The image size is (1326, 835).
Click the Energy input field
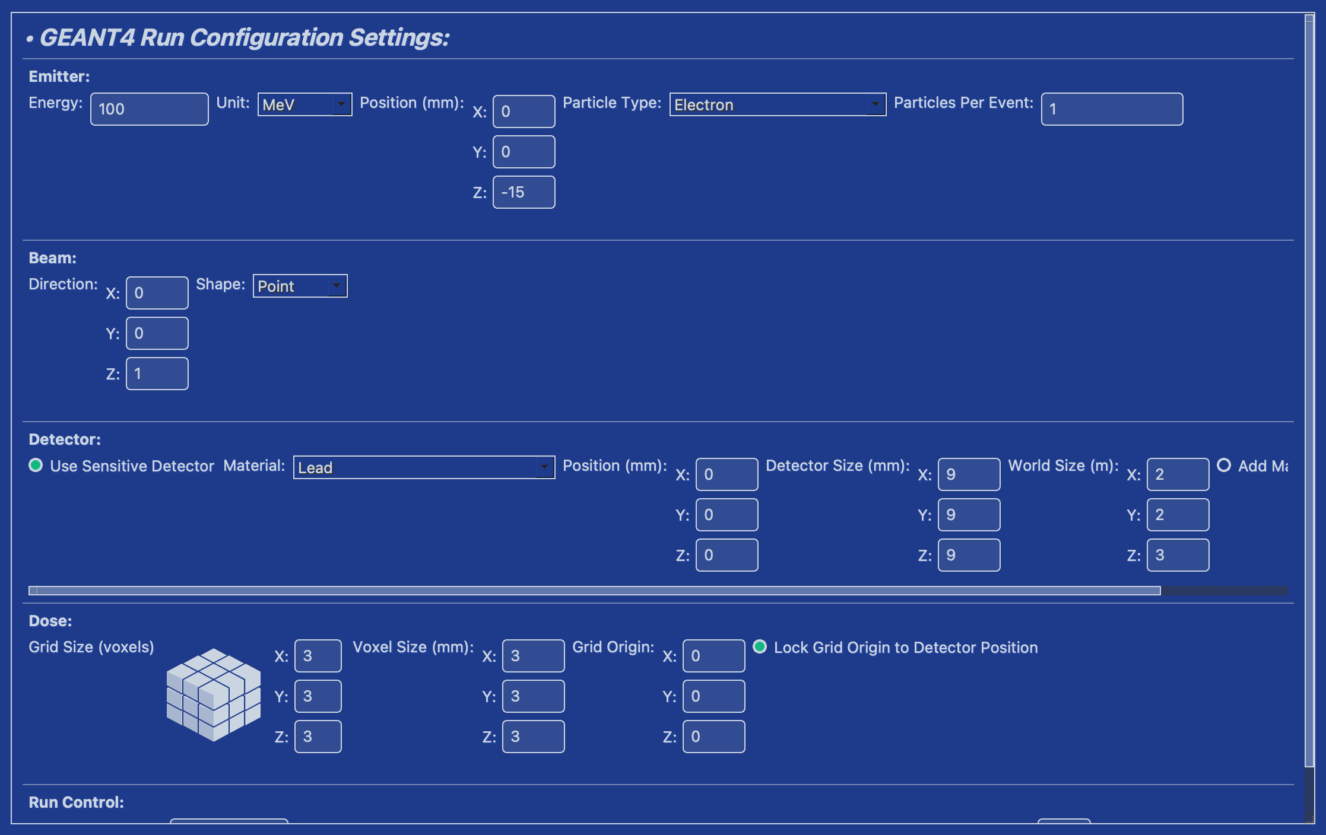point(150,109)
